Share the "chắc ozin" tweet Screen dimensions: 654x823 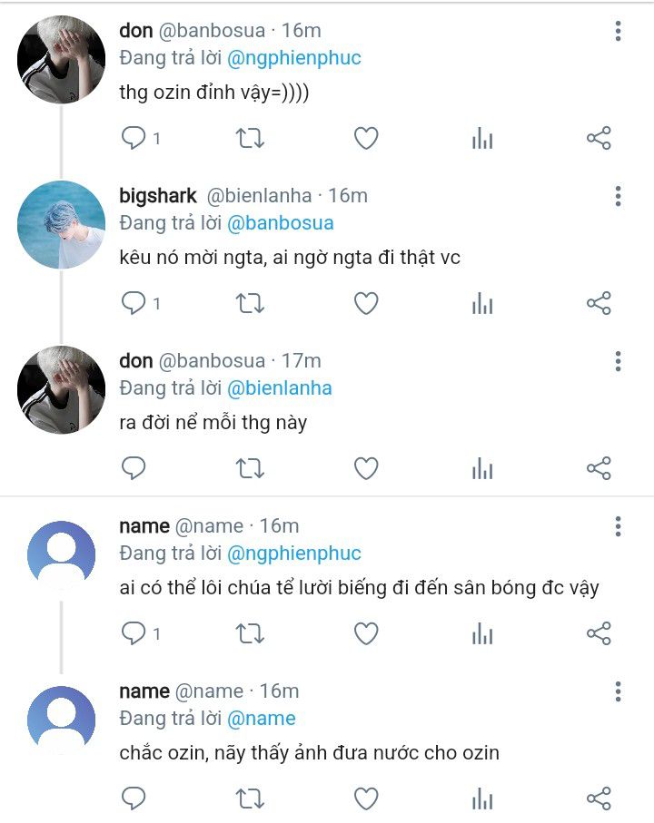coord(599,799)
